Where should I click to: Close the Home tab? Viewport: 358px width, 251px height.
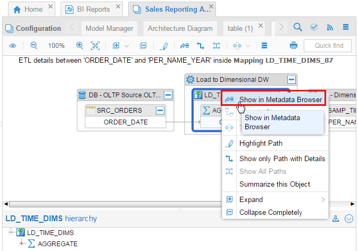coord(51,6)
